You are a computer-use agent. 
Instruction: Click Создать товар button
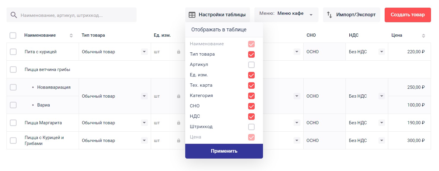(408, 15)
